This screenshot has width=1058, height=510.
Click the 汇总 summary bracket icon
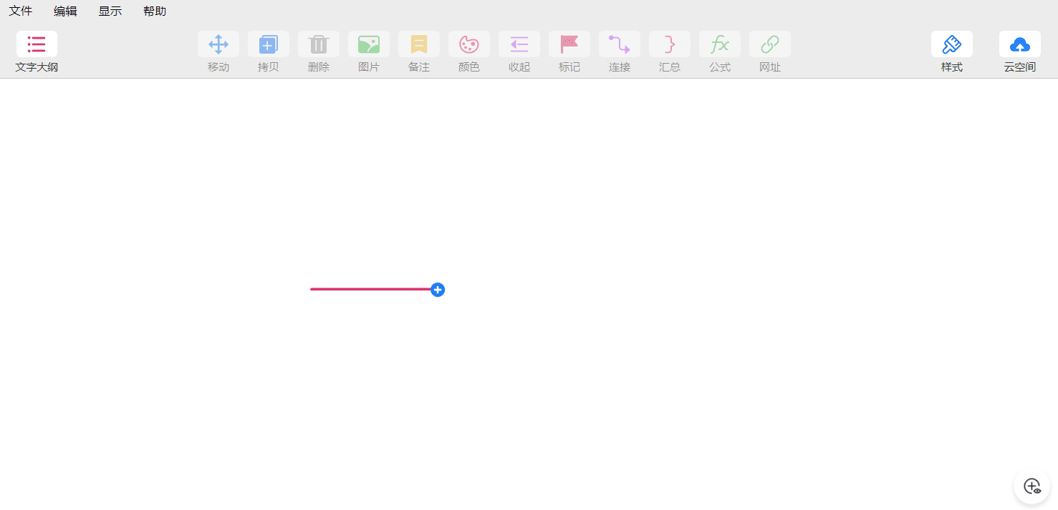click(670, 44)
